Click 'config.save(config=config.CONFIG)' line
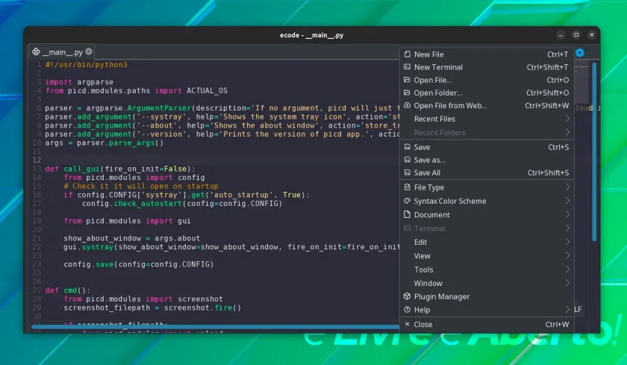627x365 pixels. 138,263
